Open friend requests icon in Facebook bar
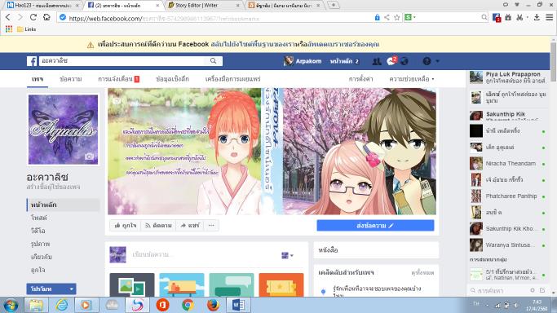Screen dimensions: 557x313 pyautogui.click(x=377, y=61)
